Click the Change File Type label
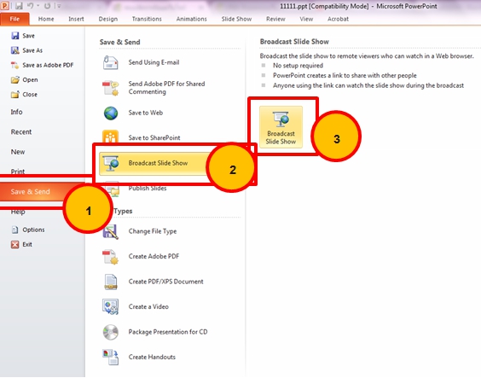Screen dimensions: 481x378 (x=153, y=231)
